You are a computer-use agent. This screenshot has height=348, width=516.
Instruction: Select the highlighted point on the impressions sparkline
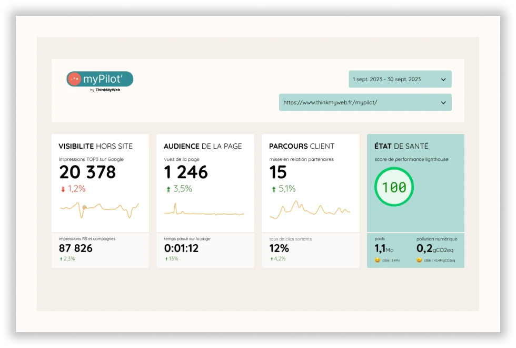tap(84, 207)
